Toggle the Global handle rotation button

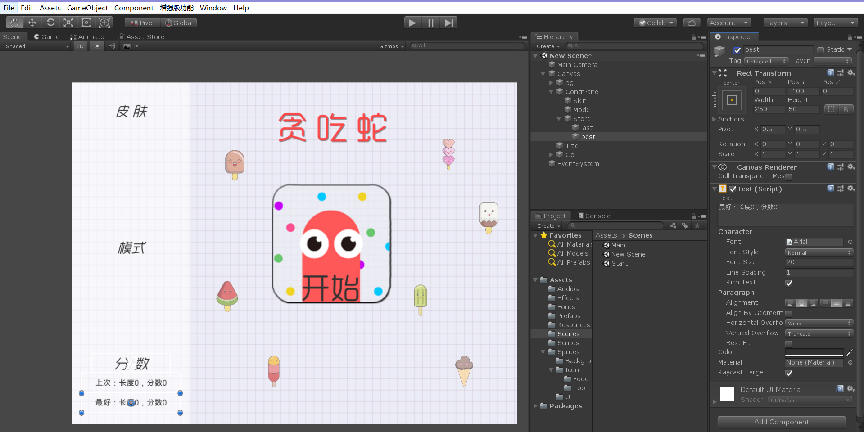pyautogui.click(x=179, y=22)
